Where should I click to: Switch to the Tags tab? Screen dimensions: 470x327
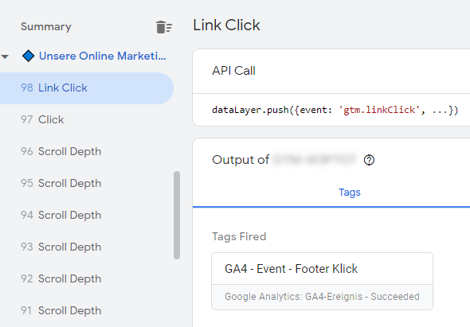350,193
